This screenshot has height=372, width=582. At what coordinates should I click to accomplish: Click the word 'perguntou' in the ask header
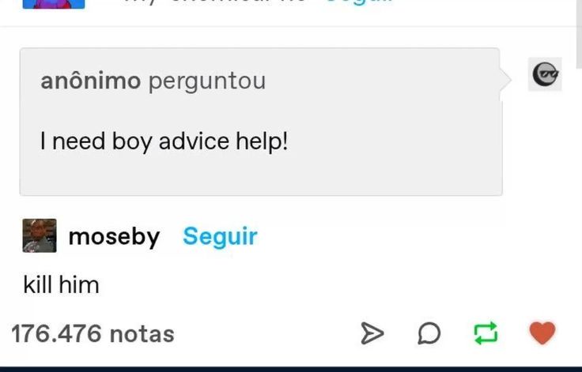coord(207,81)
